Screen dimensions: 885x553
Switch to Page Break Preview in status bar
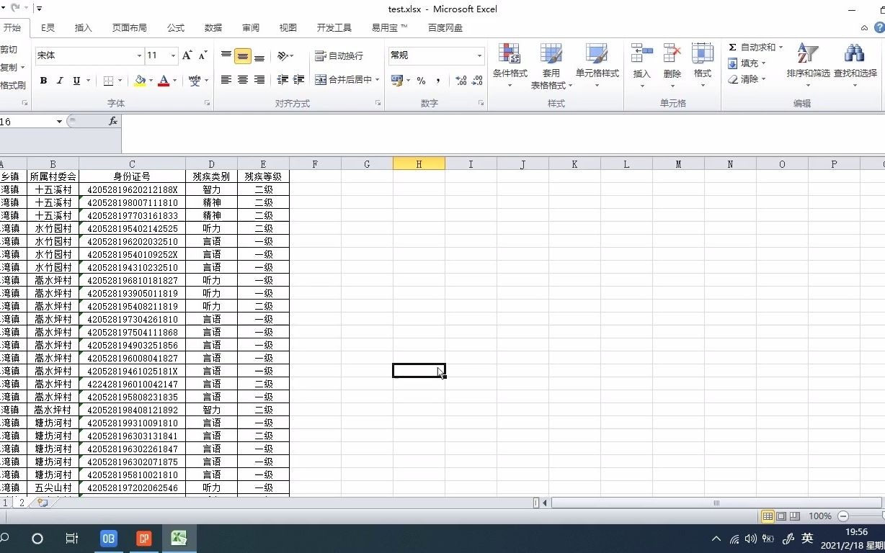(795, 516)
